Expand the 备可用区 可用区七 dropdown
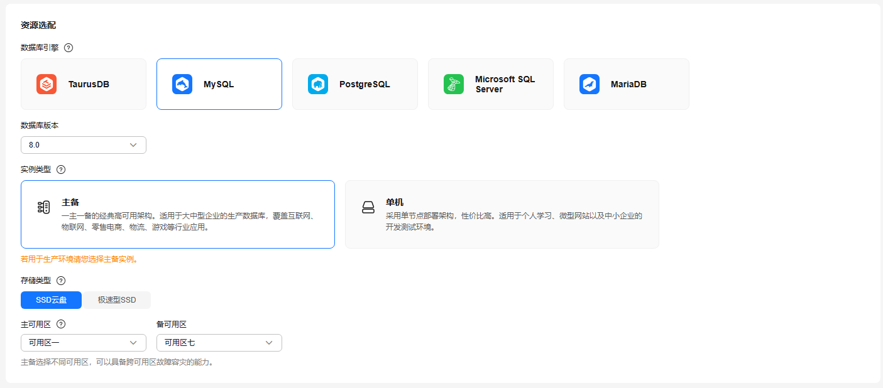This screenshot has height=388, width=883. pos(219,343)
